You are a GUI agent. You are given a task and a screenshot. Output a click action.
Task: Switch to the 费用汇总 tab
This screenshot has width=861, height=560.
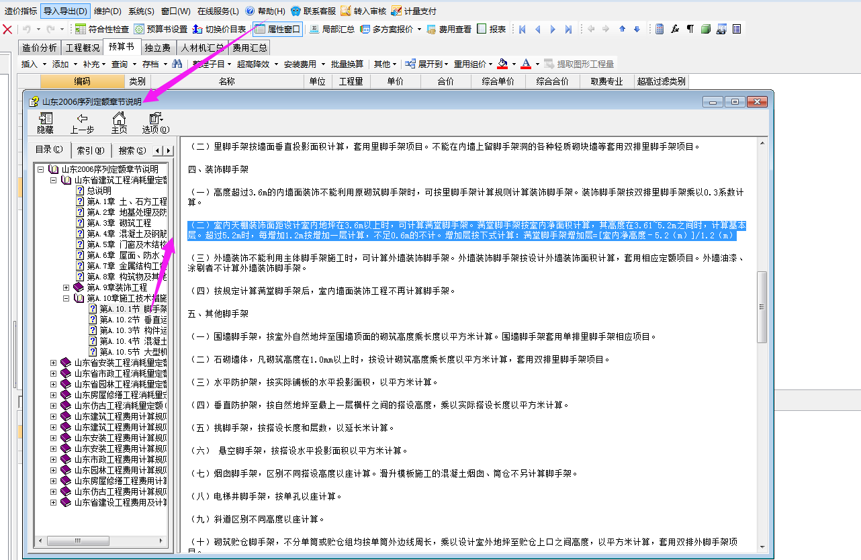(x=249, y=48)
